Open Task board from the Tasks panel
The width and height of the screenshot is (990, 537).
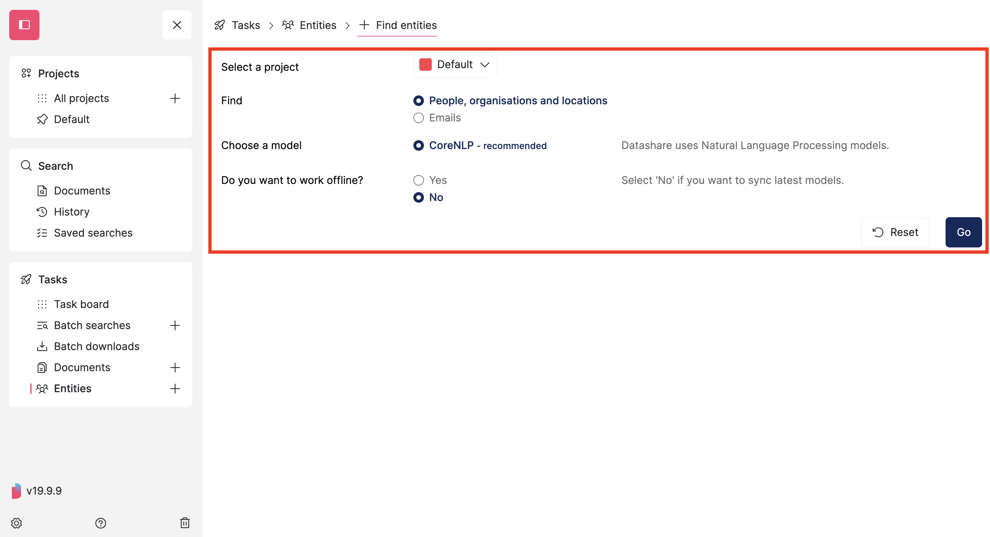pos(81,304)
